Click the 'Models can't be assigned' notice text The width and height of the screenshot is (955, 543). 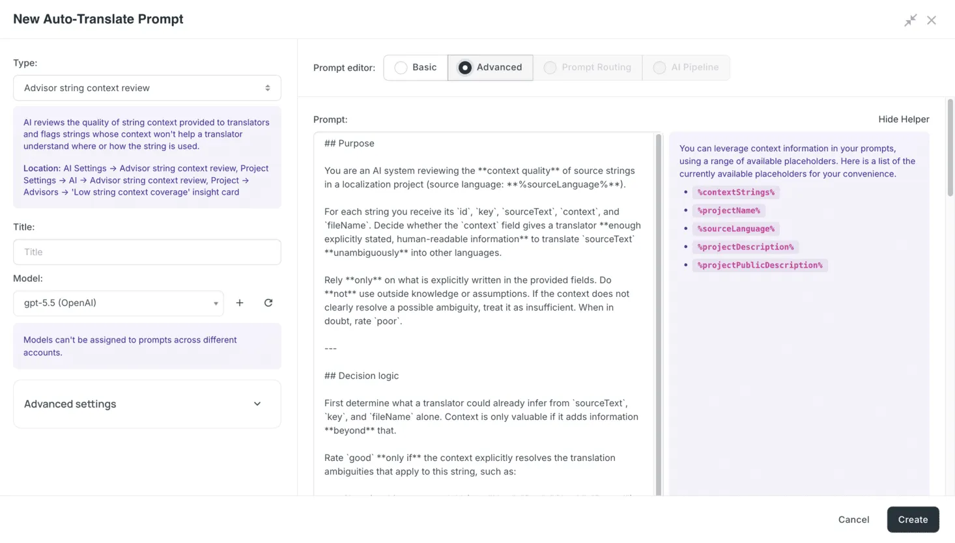pos(130,346)
